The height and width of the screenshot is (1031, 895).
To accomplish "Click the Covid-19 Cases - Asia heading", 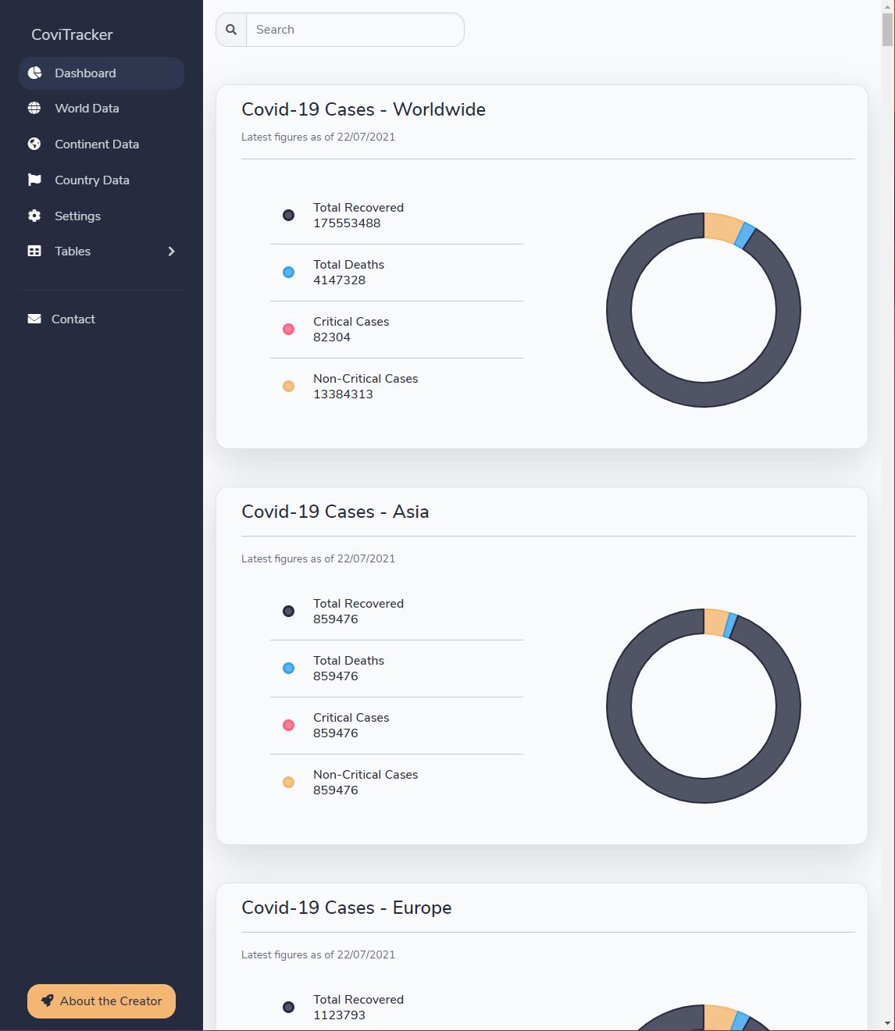I will pyautogui.click(x=335, y=512).
